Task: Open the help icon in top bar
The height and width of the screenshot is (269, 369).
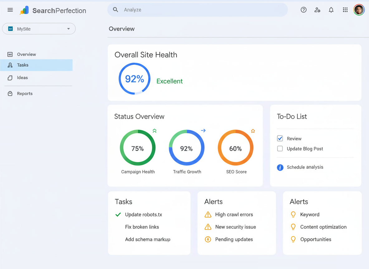Action: click(303, 10)
